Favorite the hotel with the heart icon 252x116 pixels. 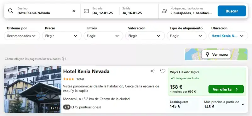coord(163,71)
